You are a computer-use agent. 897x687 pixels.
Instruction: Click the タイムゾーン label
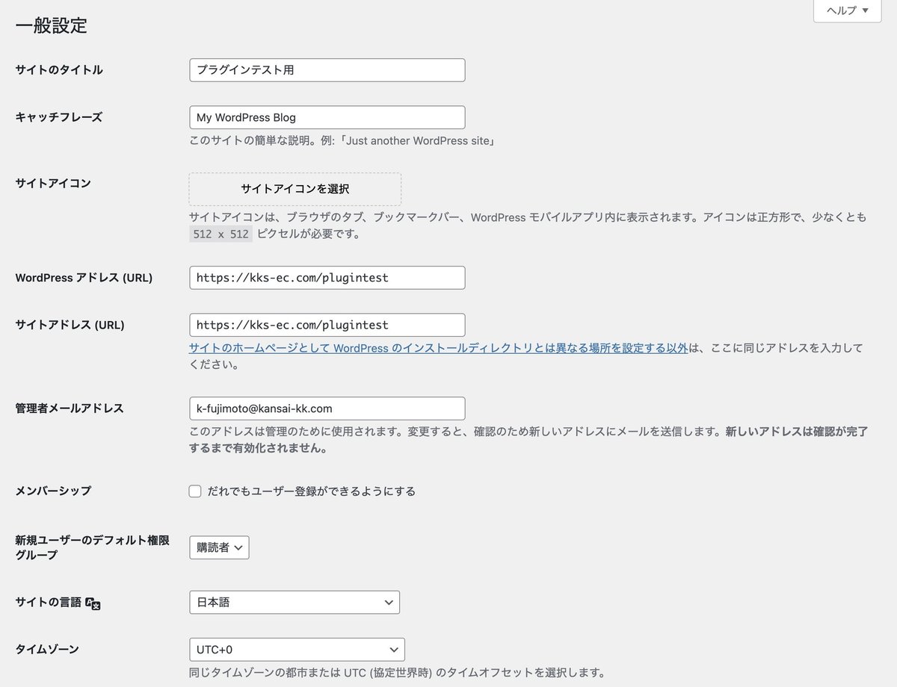pos(47,650)
